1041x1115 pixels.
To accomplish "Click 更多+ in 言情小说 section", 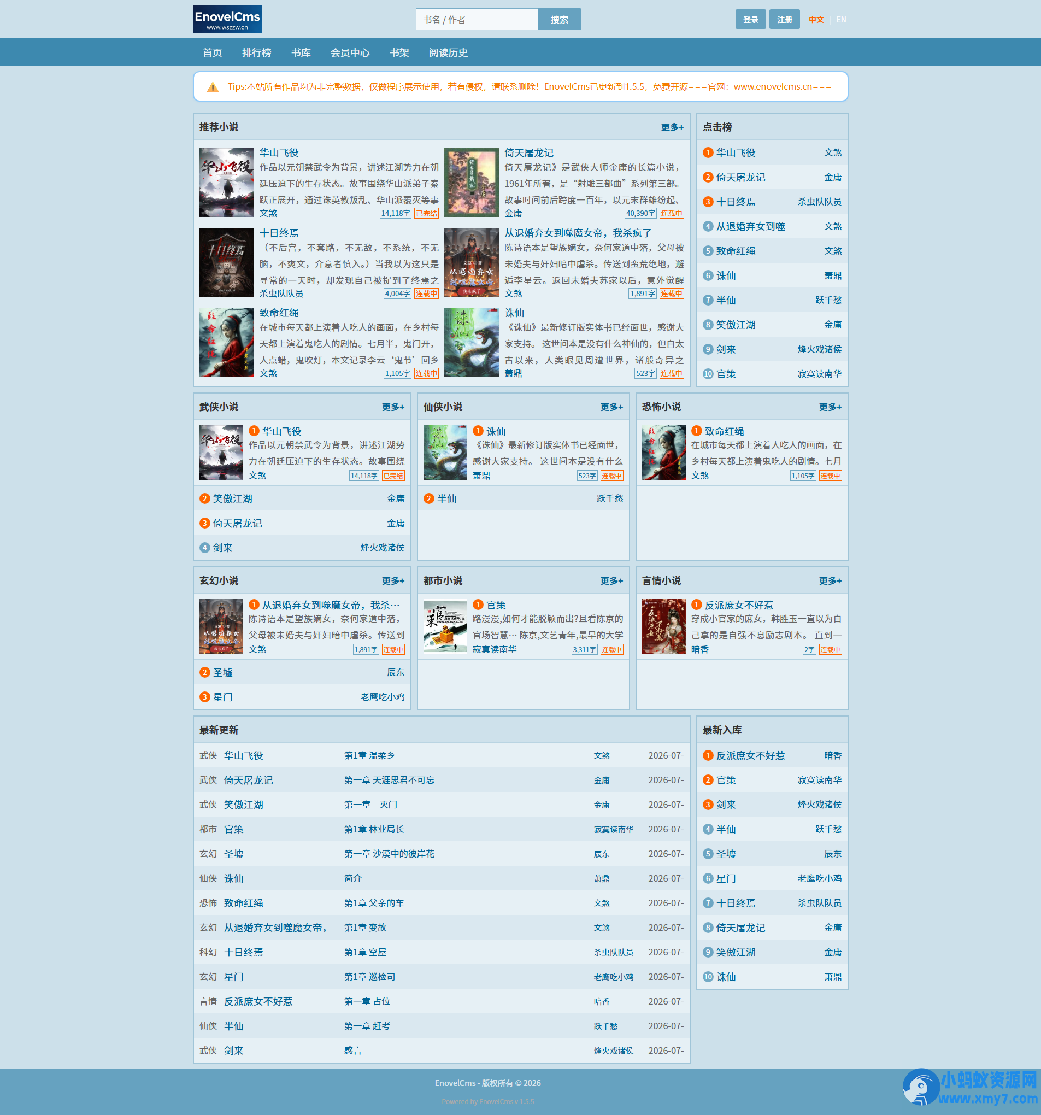I will tap(830, 581).
